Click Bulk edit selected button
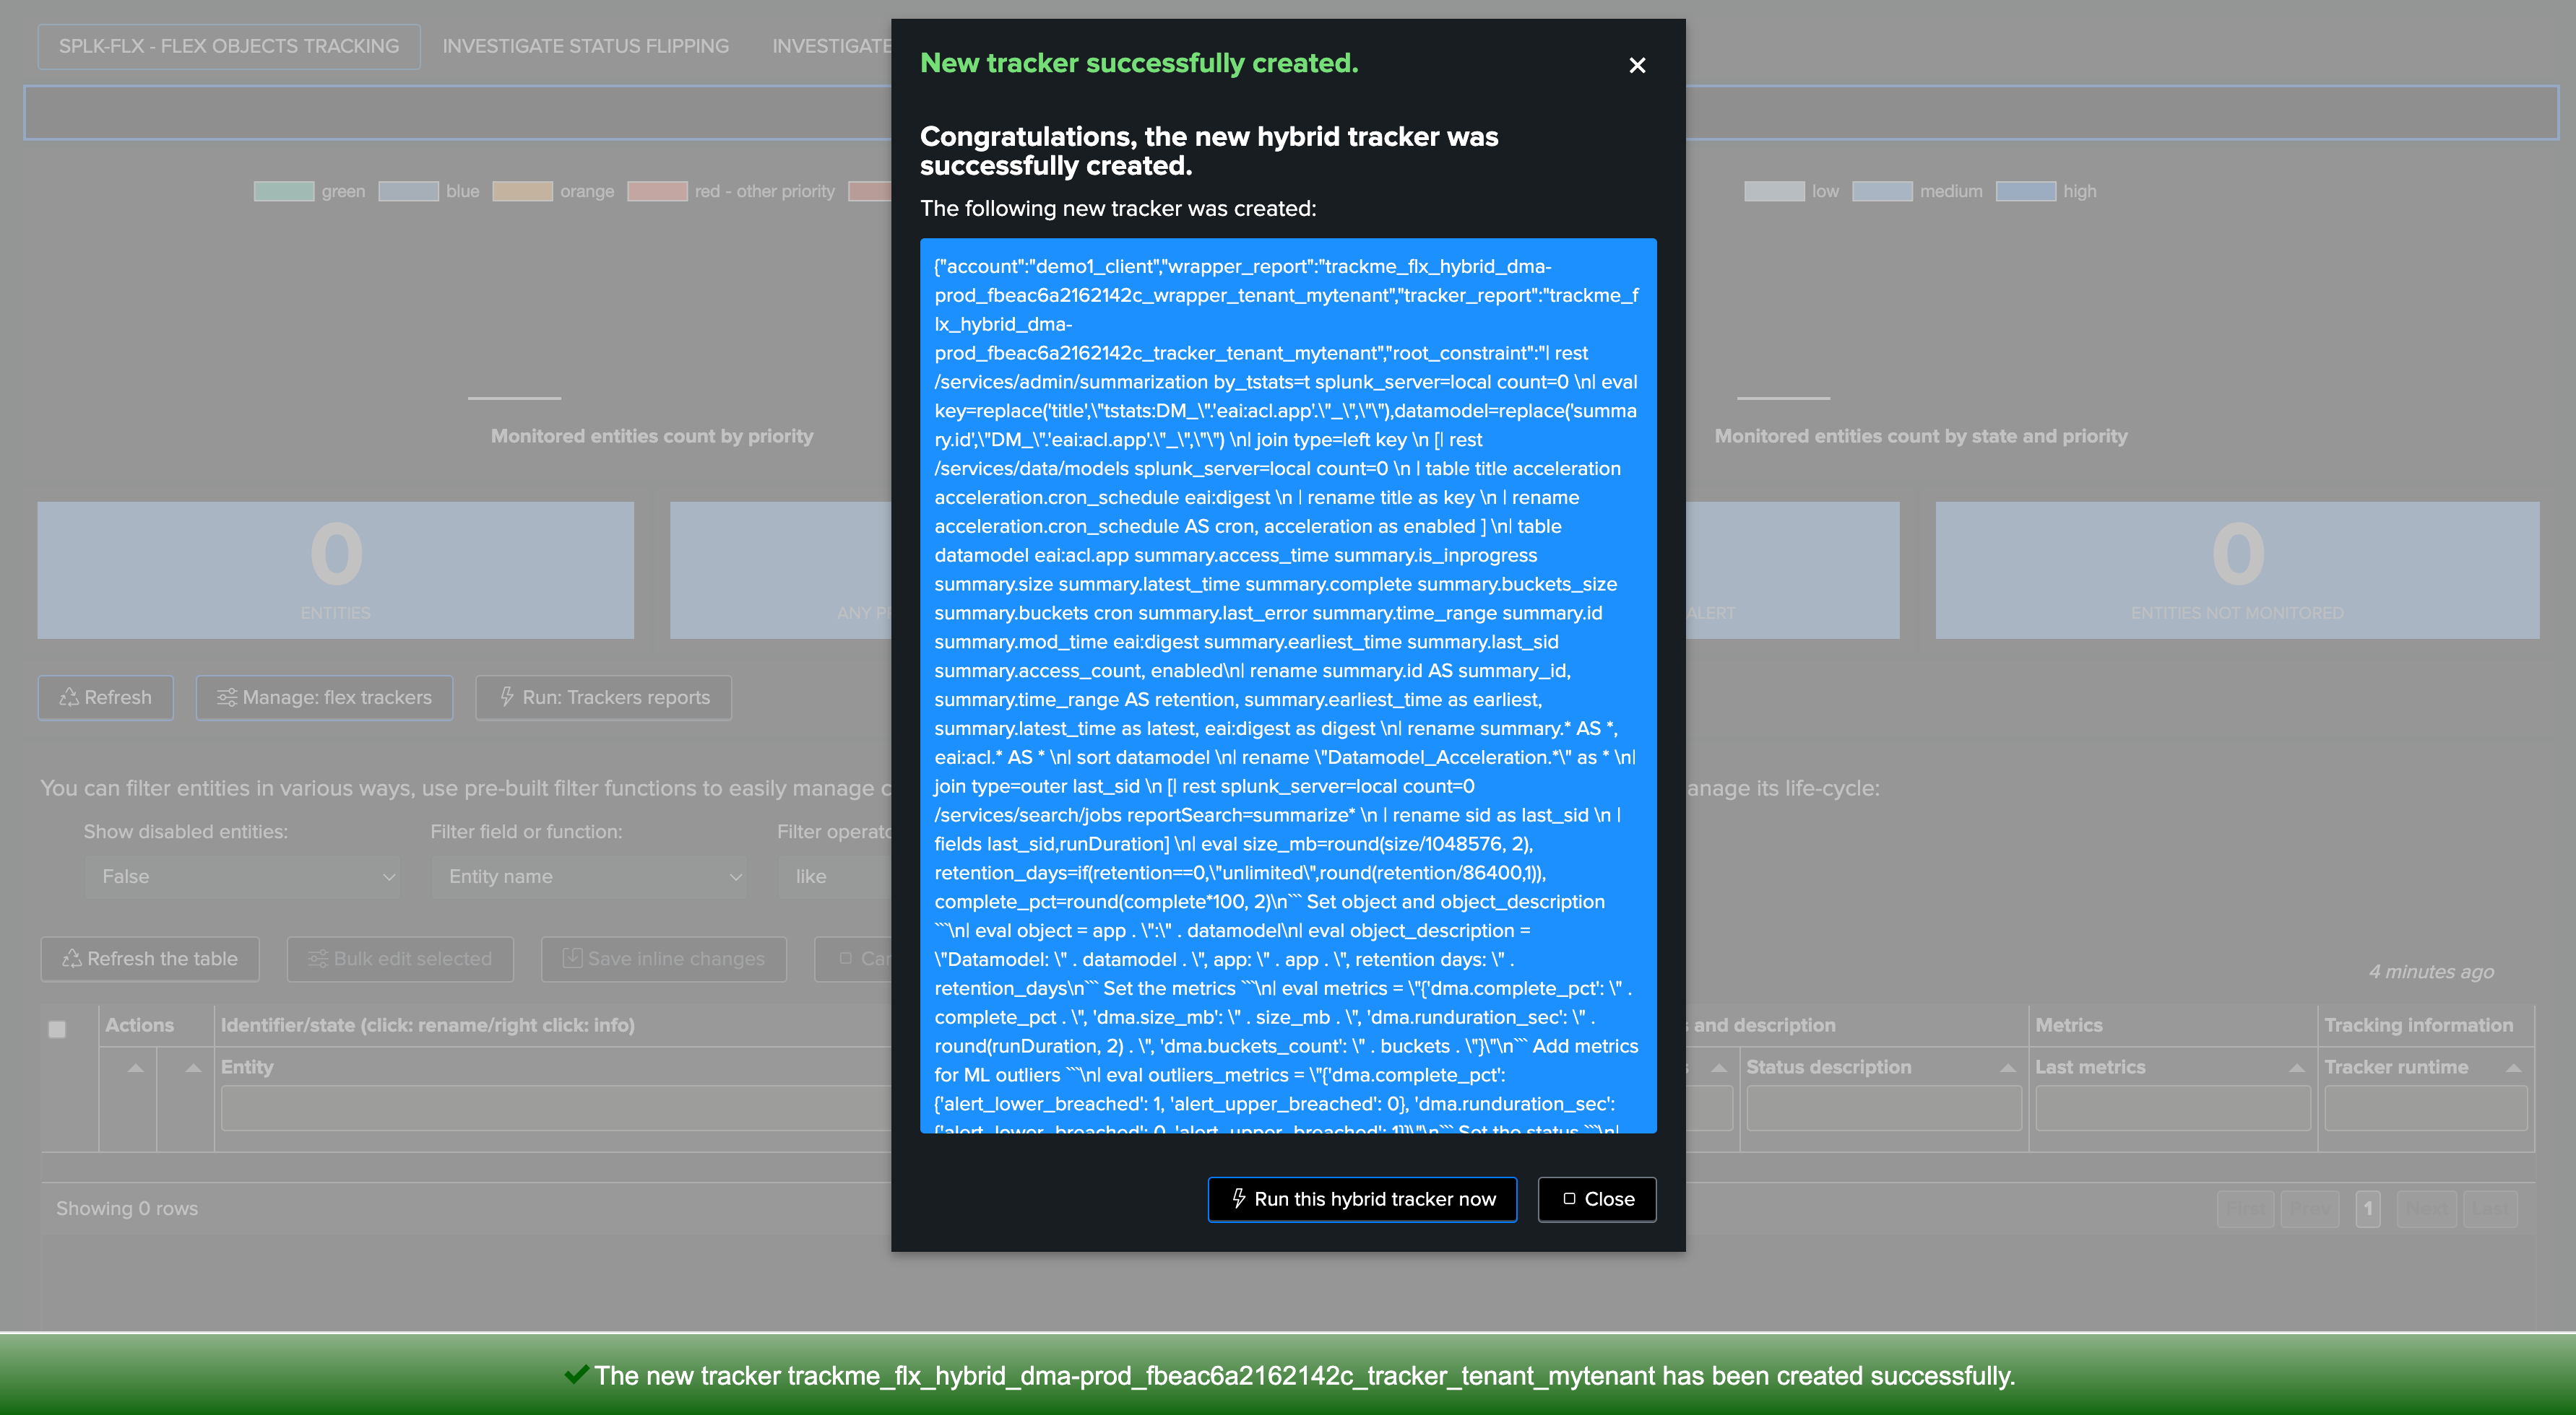The width and height of the screenshot is (2576, 1415). 400,959
